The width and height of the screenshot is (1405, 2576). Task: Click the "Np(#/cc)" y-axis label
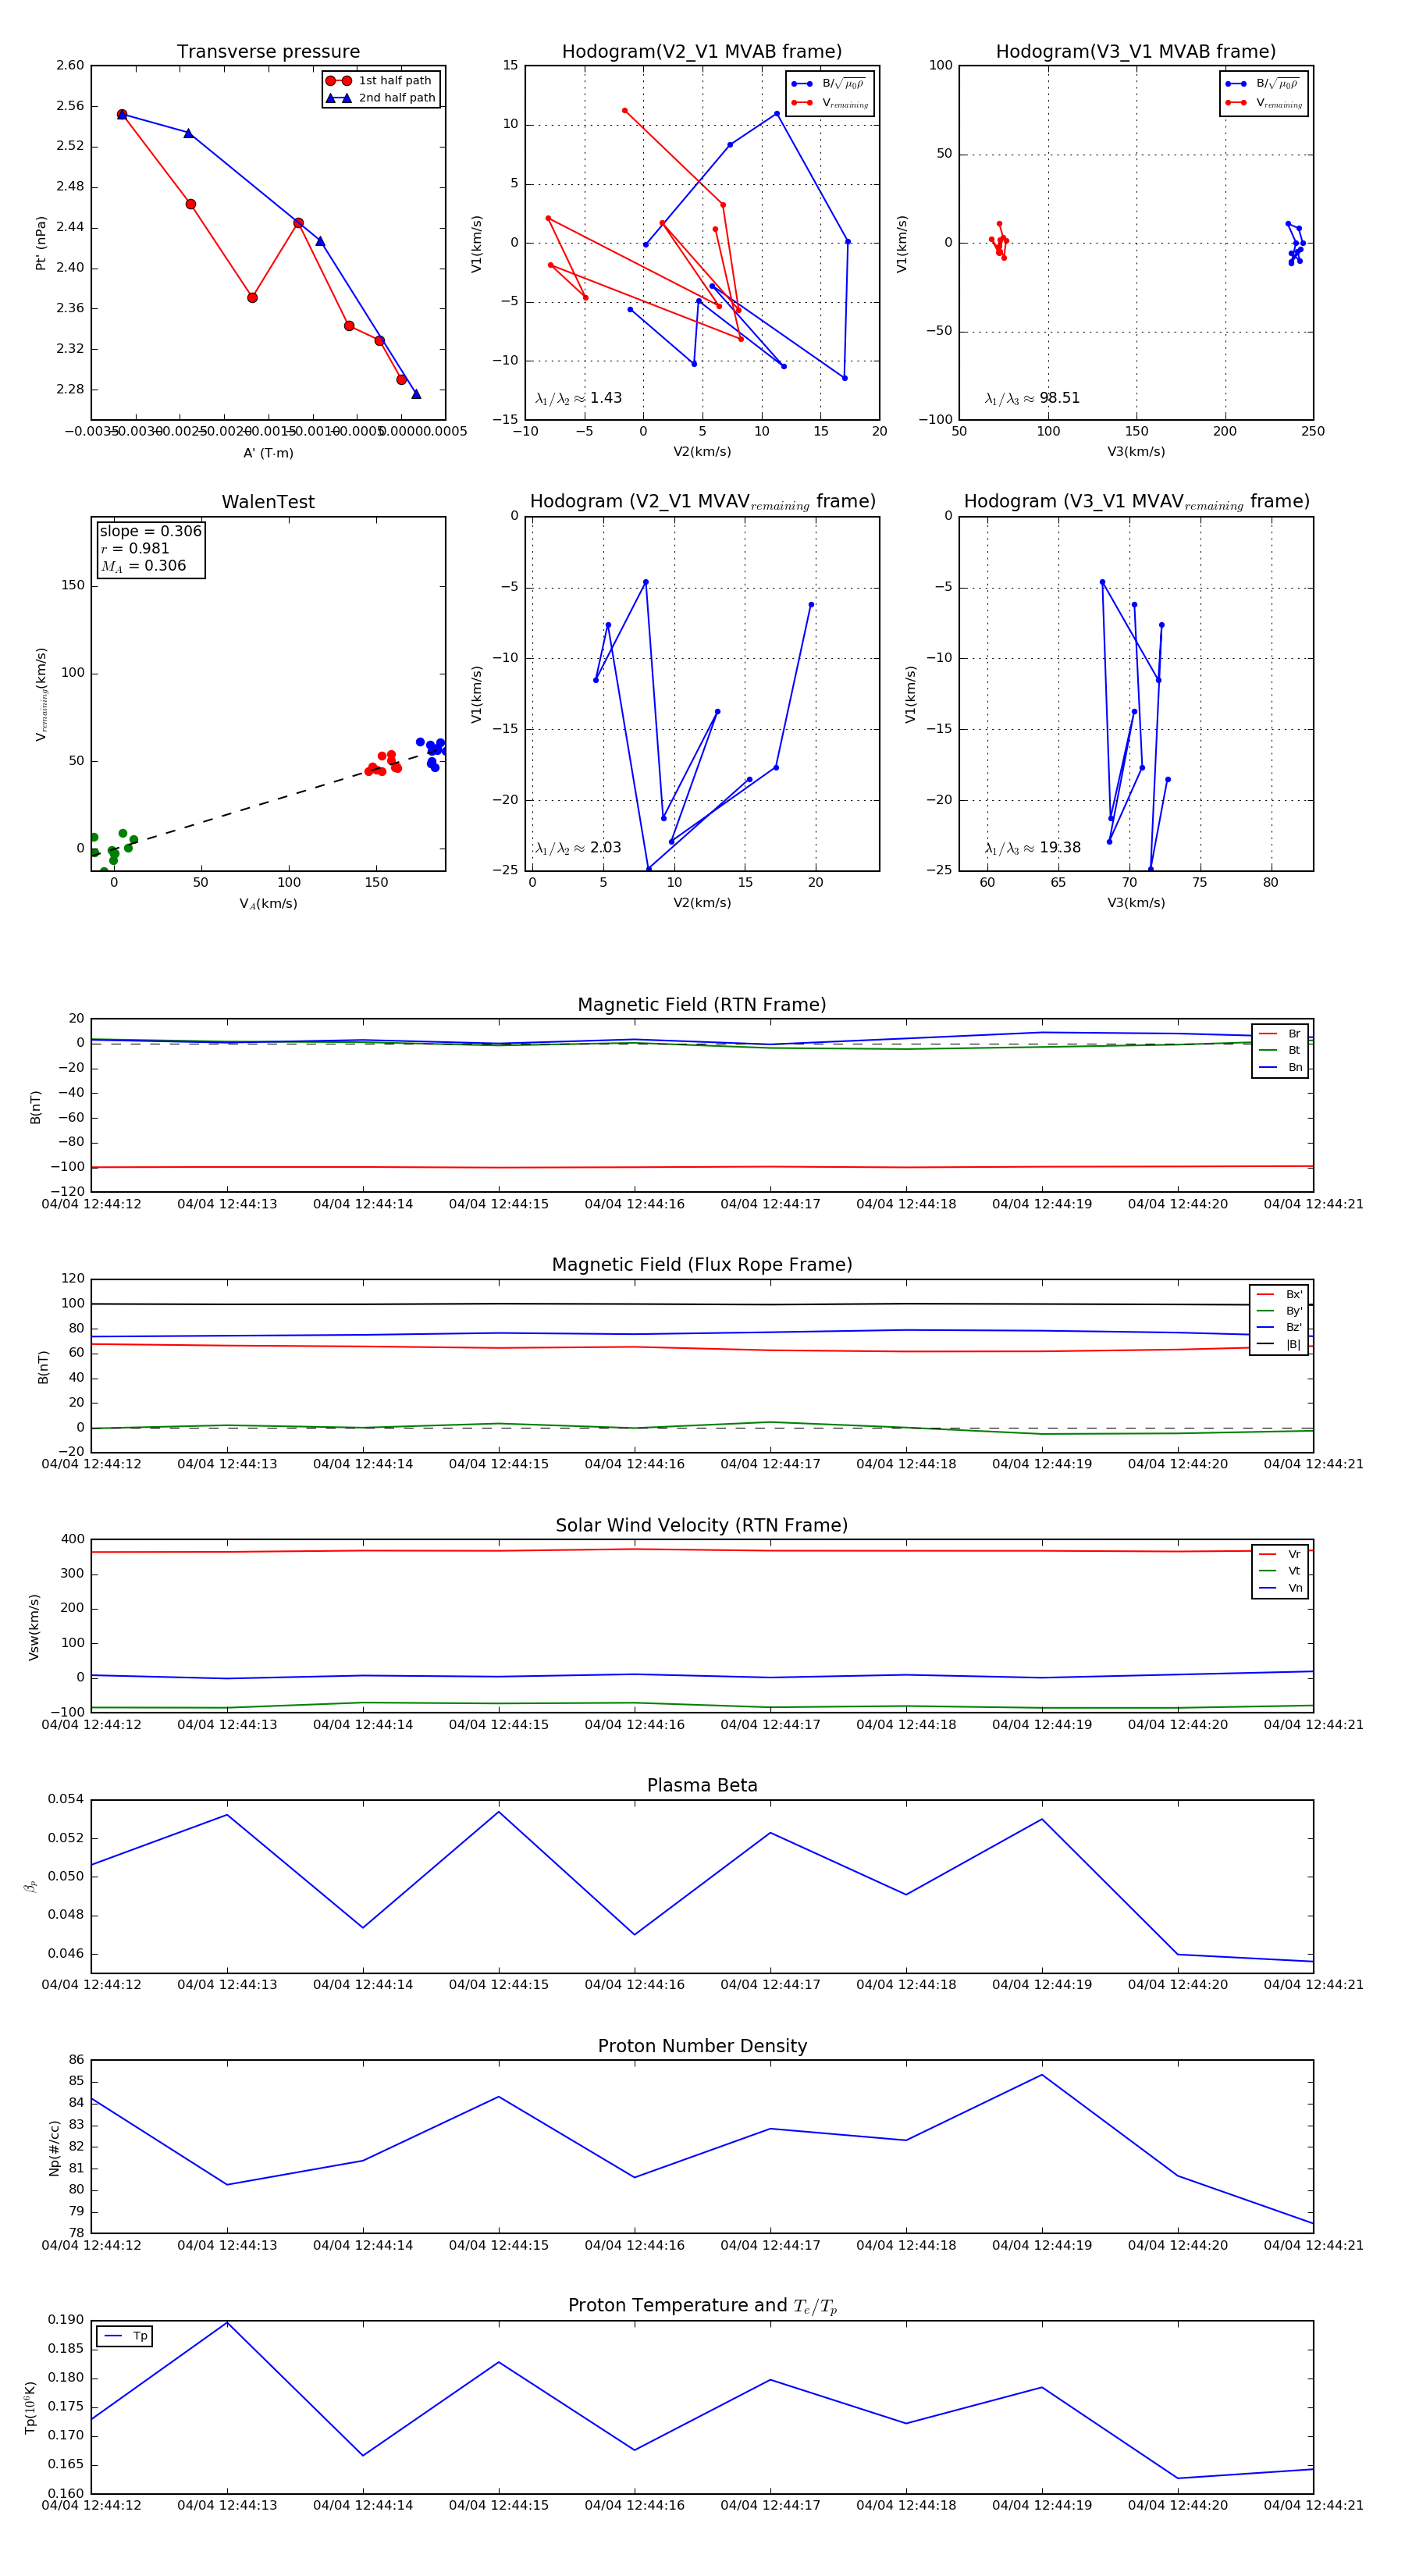point(54,2148)
